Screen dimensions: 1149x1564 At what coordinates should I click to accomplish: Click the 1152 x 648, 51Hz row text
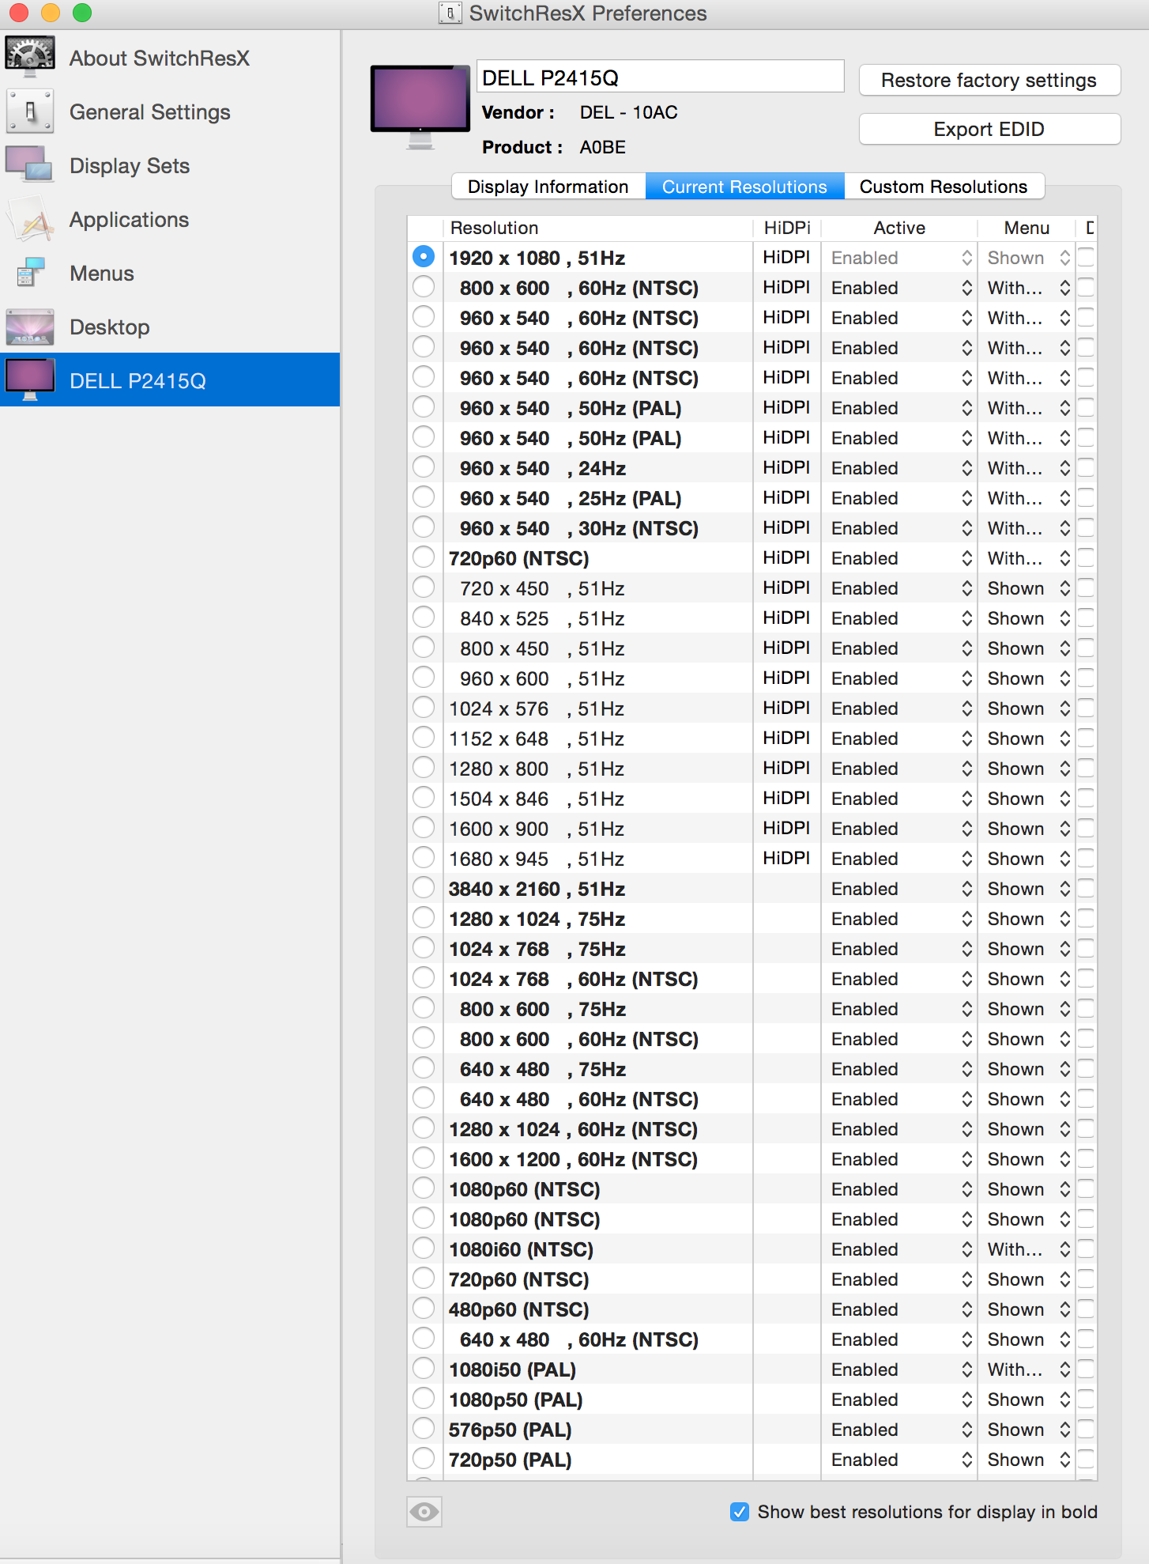click(x=537, y=739)
